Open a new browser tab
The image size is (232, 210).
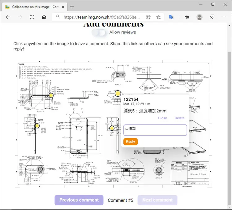coord(72,7)
